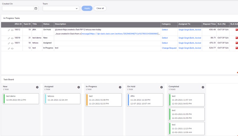Screen dimensions: 238x136
Task: Open assignee link in Change Request row
Action: pyautogui.click(x=190, y=48)
